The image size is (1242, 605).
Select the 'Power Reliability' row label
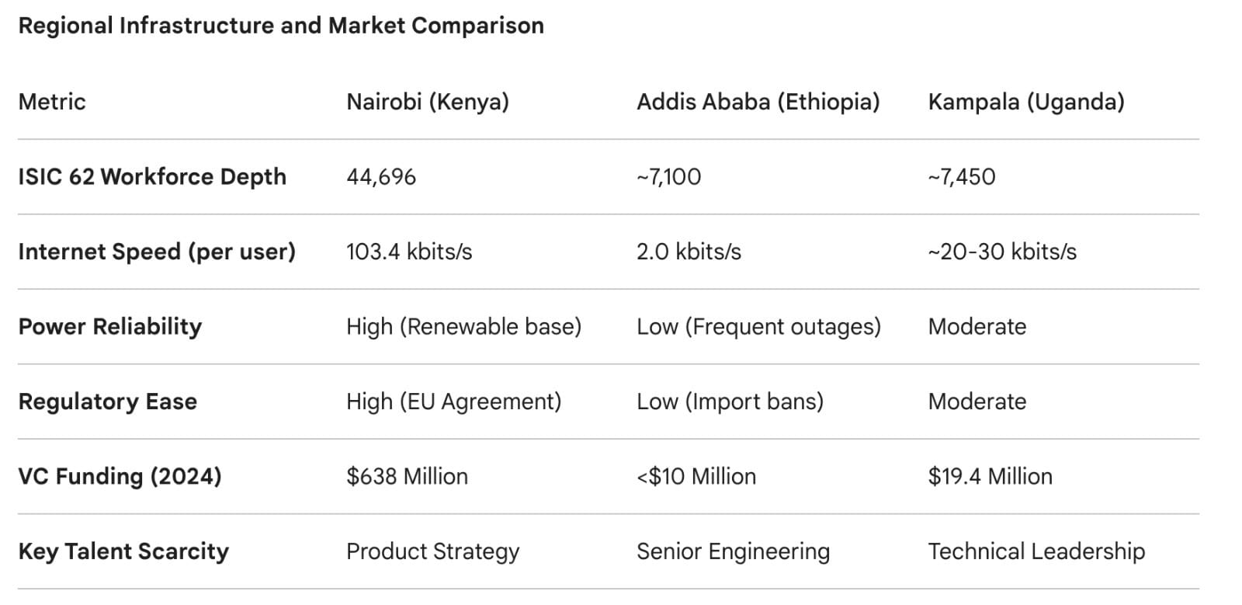[110, 326]
